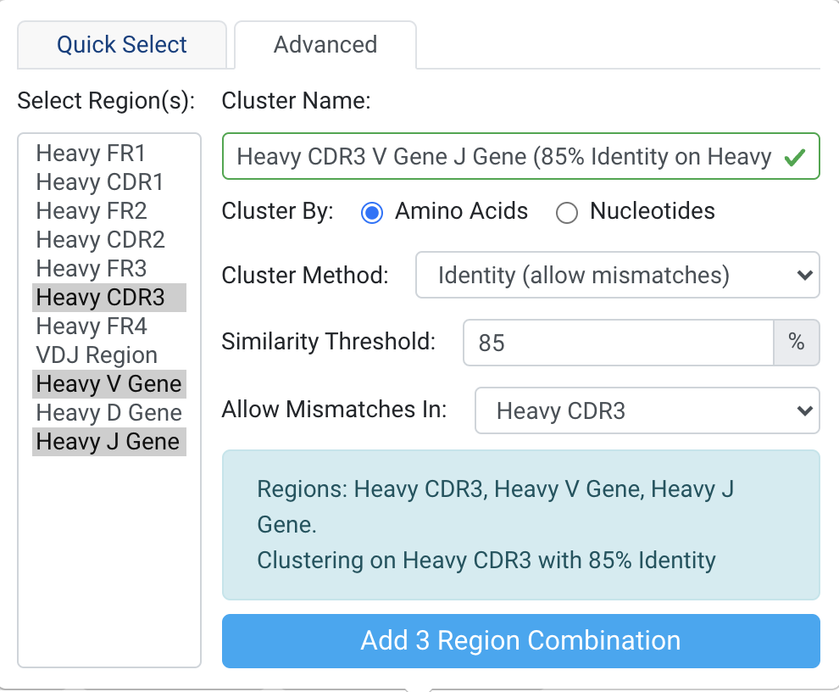
Task: Select Heavy FR4 in the list
Action: click(x=92, y=326)
